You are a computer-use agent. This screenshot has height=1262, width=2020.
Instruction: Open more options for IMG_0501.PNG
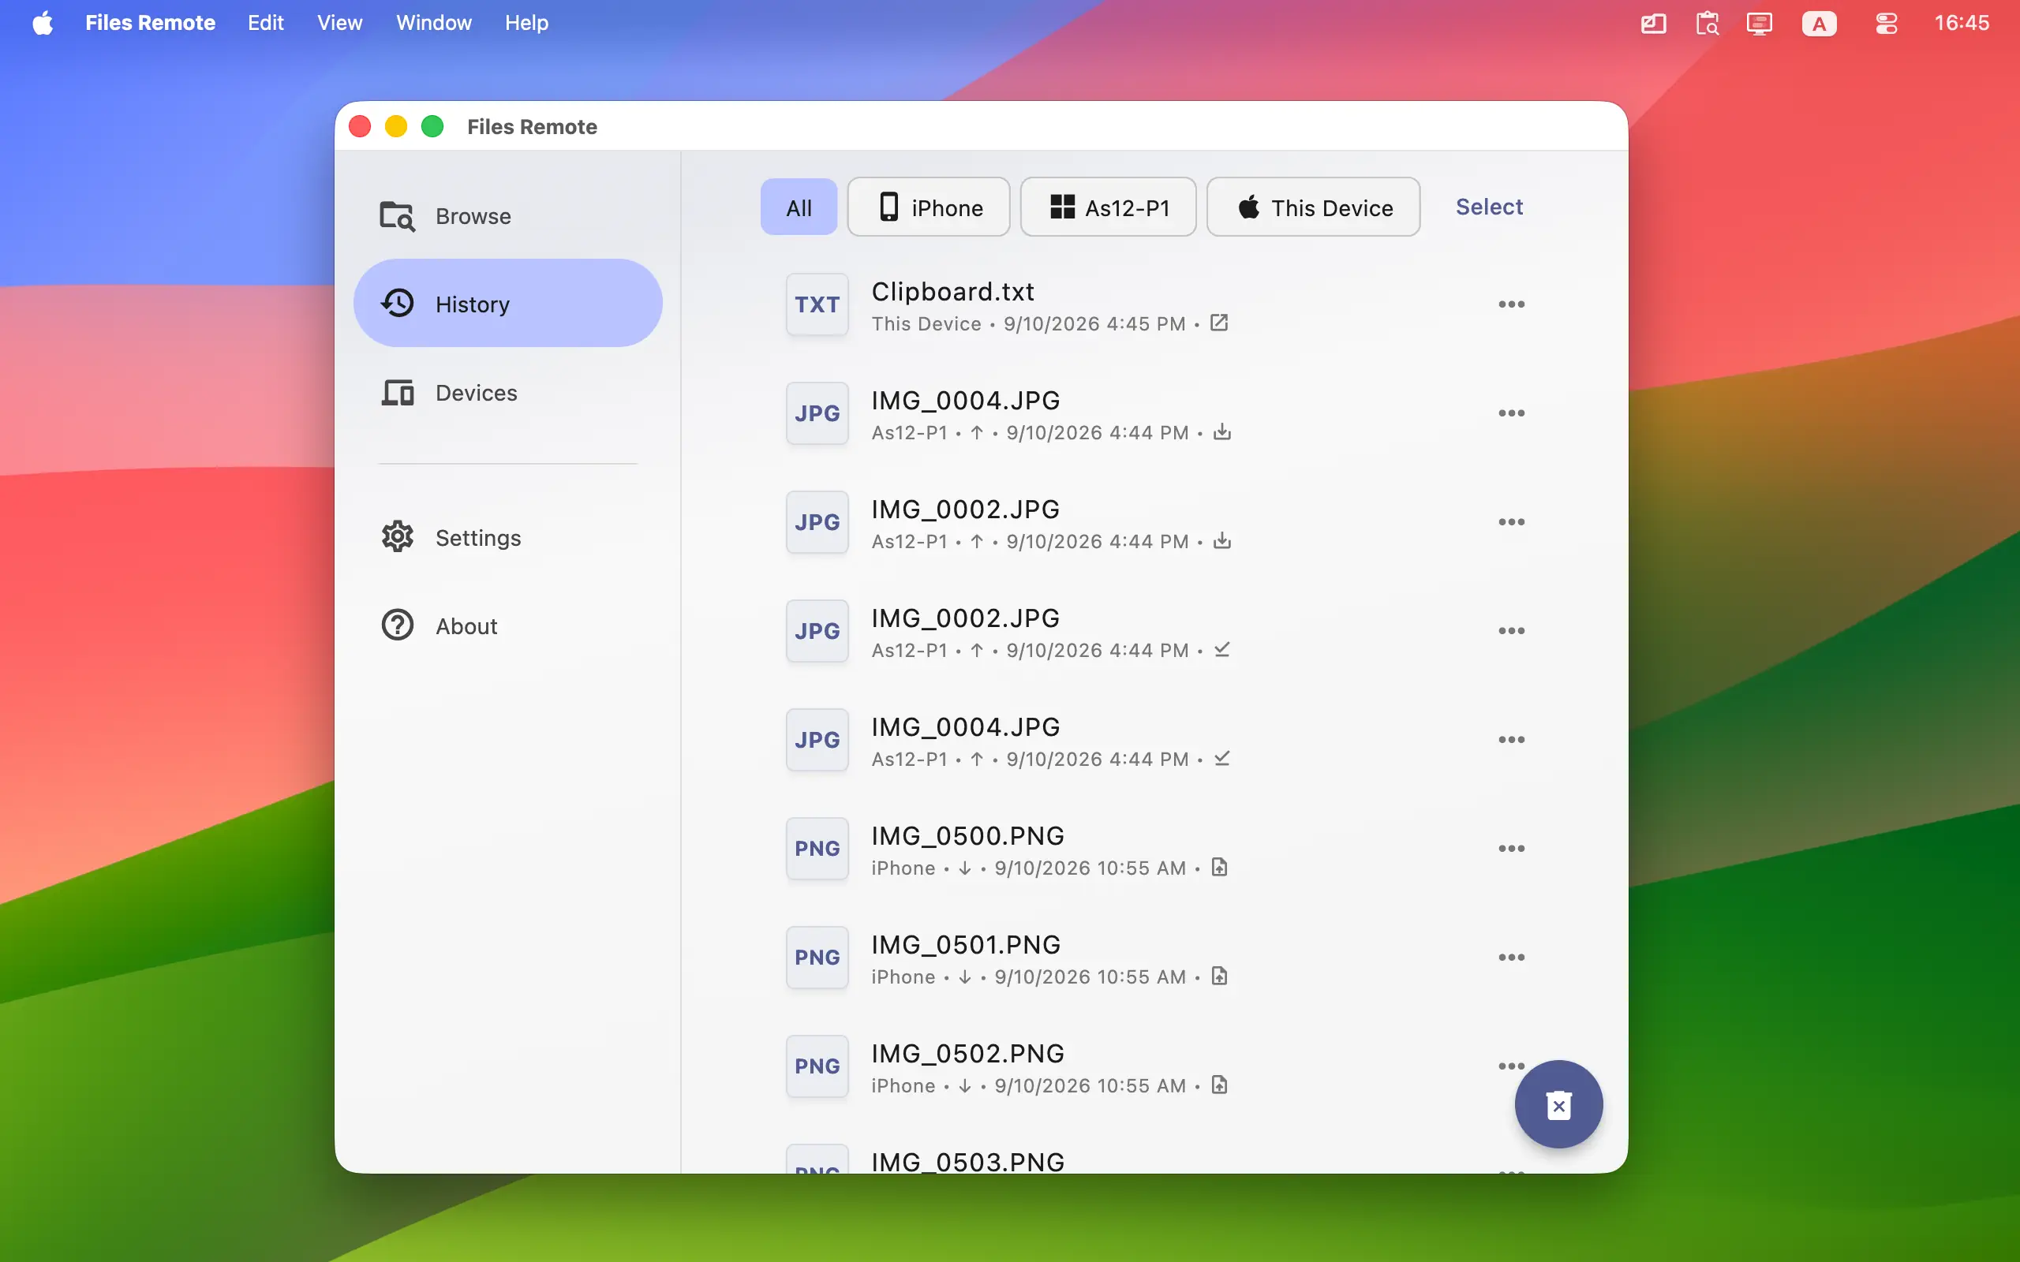click(x=1511, y=958)
